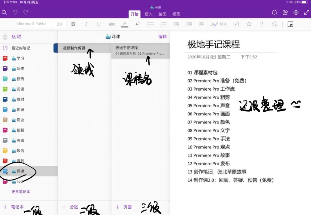Apply bulleted list formatting

[151, 24]
